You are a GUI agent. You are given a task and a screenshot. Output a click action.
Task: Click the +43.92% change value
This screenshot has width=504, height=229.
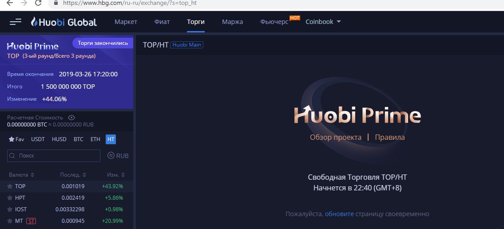click(x=112, y=186)
